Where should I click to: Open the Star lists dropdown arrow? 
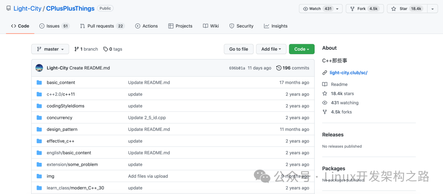coord(432,9)
